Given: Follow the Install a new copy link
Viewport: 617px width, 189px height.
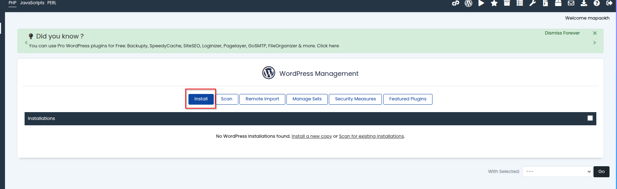Looking at the screenshot, I should pyautogui.click(x=312, y=136).
